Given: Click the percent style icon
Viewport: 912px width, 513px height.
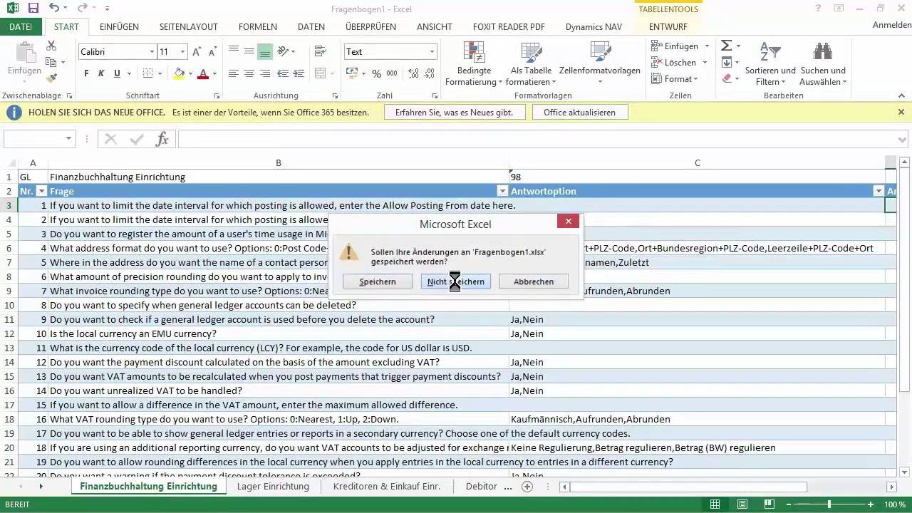Looking at the screenshot, I should [x=376, y=73].
